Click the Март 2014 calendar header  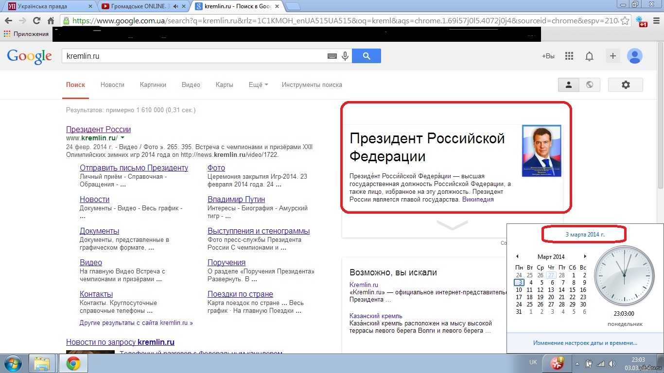(551, 256)
